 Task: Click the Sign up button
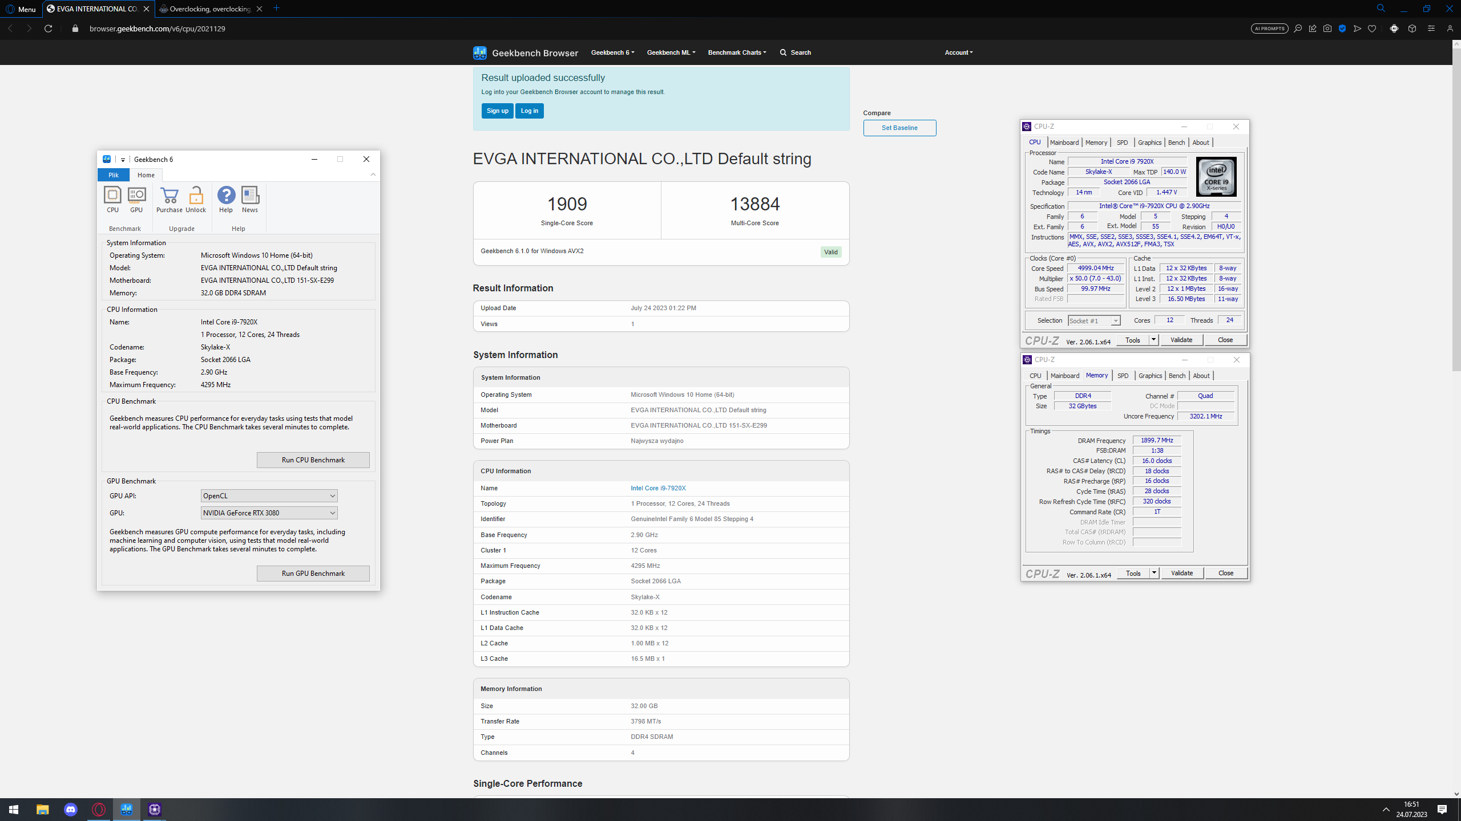click(x=497, y=111)
